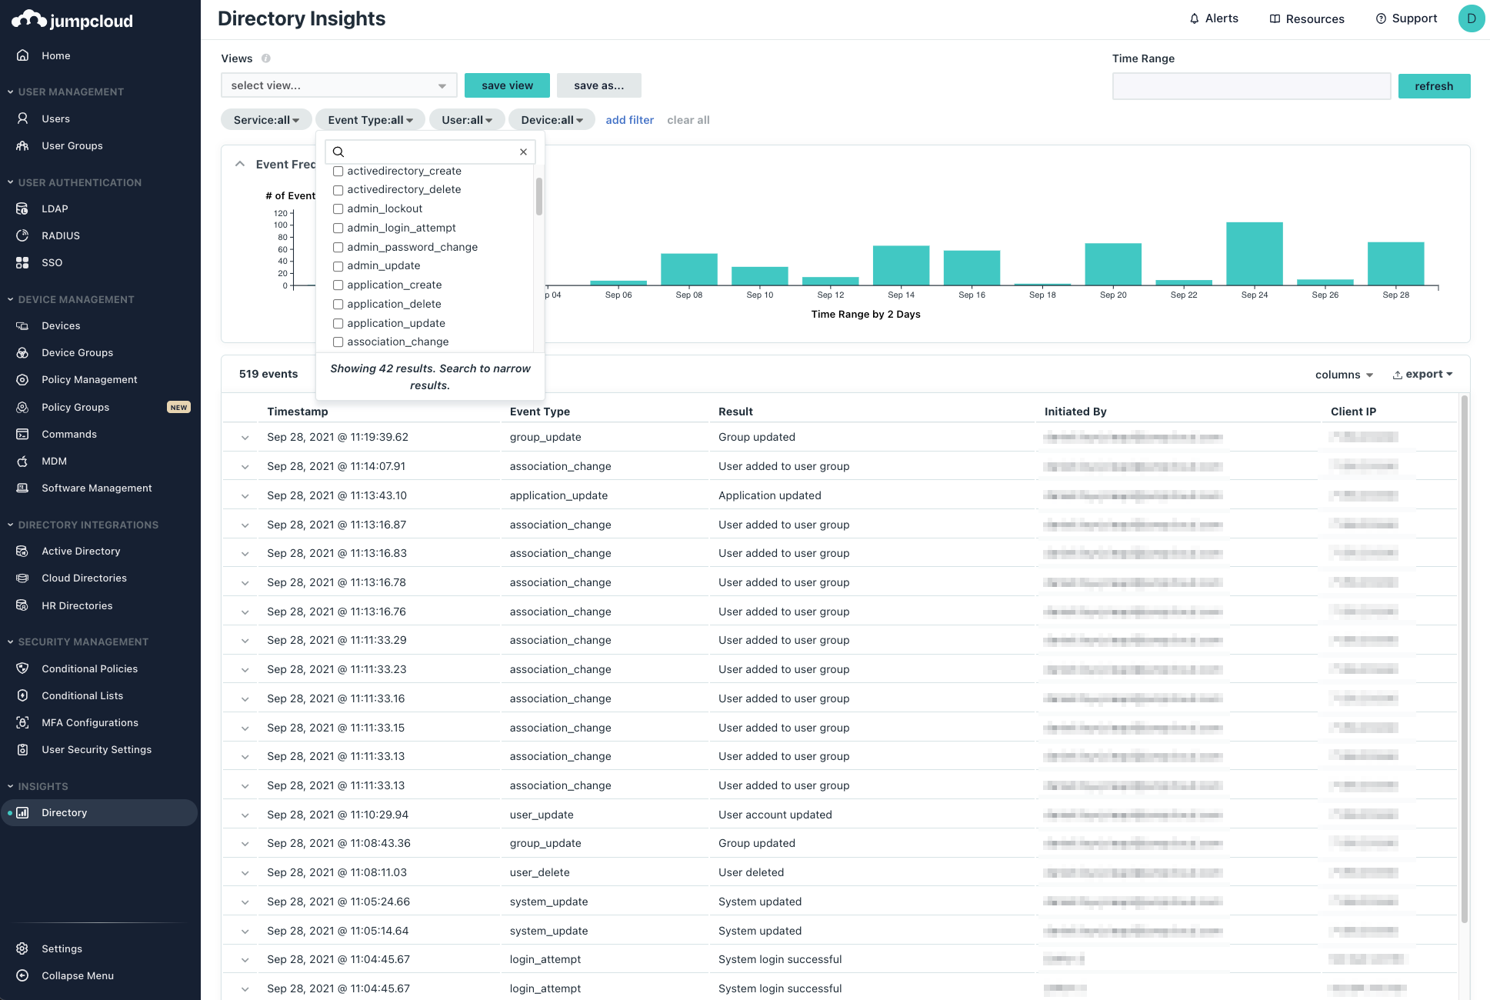This screenshot has height=1000, width=1490.
Task: Open Policy Management in the sidebar
Action: pyautogui.click(x=89, y=379)
